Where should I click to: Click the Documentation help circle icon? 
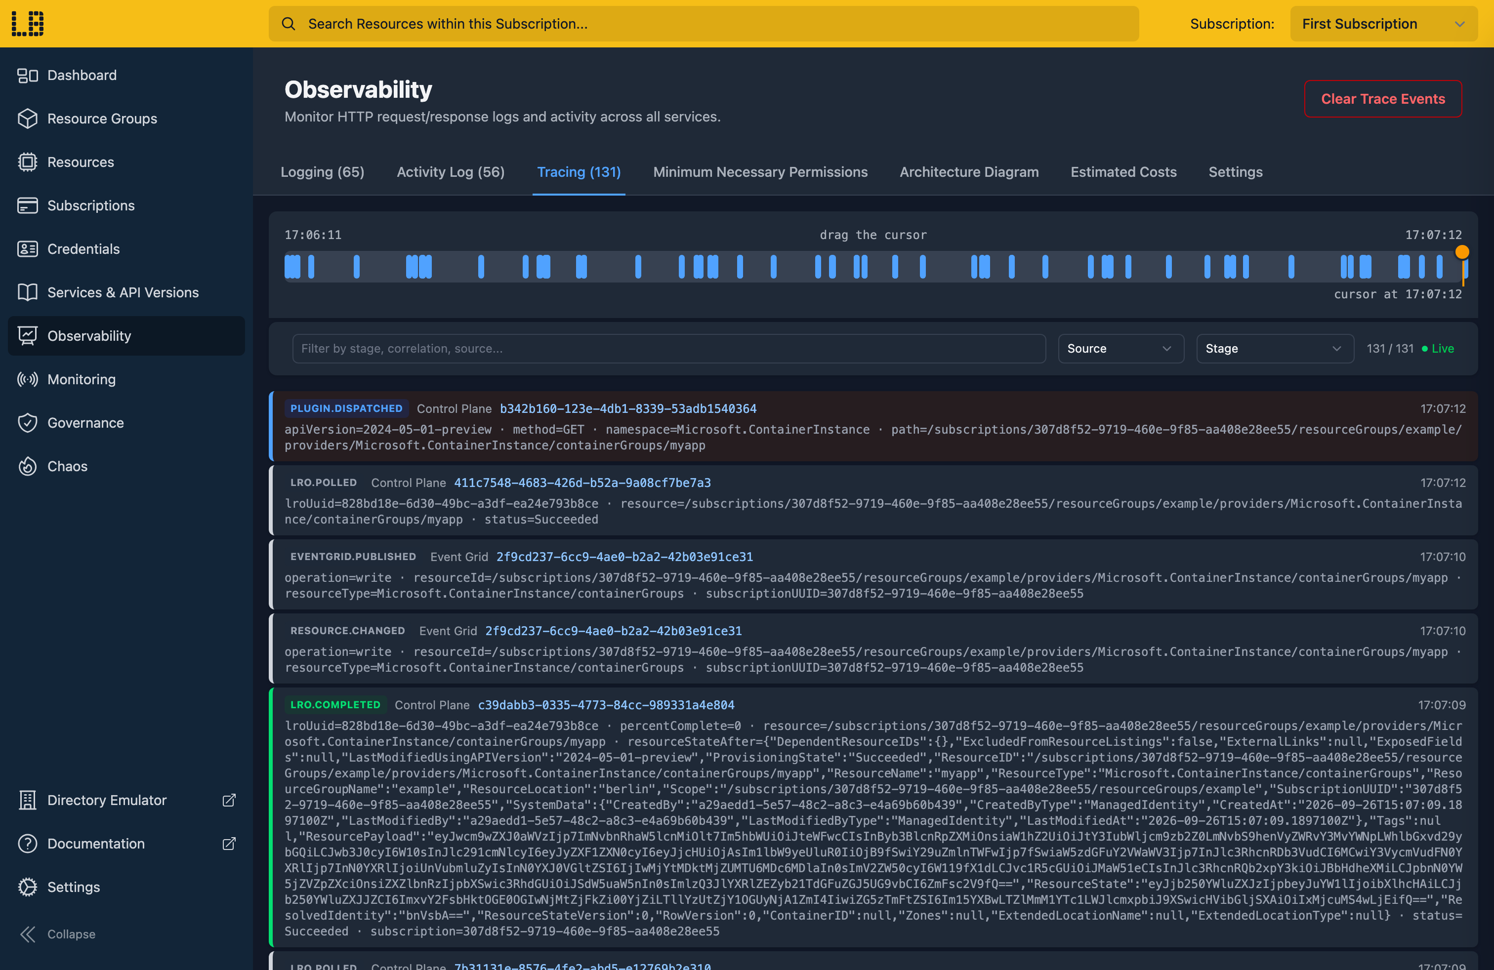click(28, 843)
